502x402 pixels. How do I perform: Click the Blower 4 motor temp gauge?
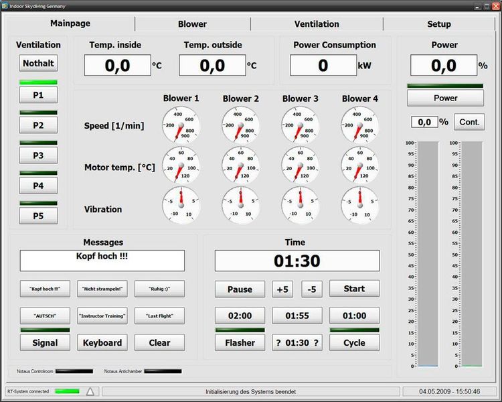click(x=360, y=165)
